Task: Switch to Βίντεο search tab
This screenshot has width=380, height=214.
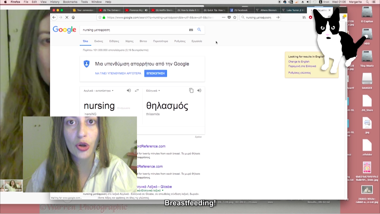Action: click(x=143, y=41)
